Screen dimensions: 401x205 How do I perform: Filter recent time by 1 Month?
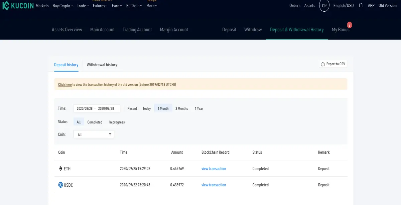click(163, 108)
